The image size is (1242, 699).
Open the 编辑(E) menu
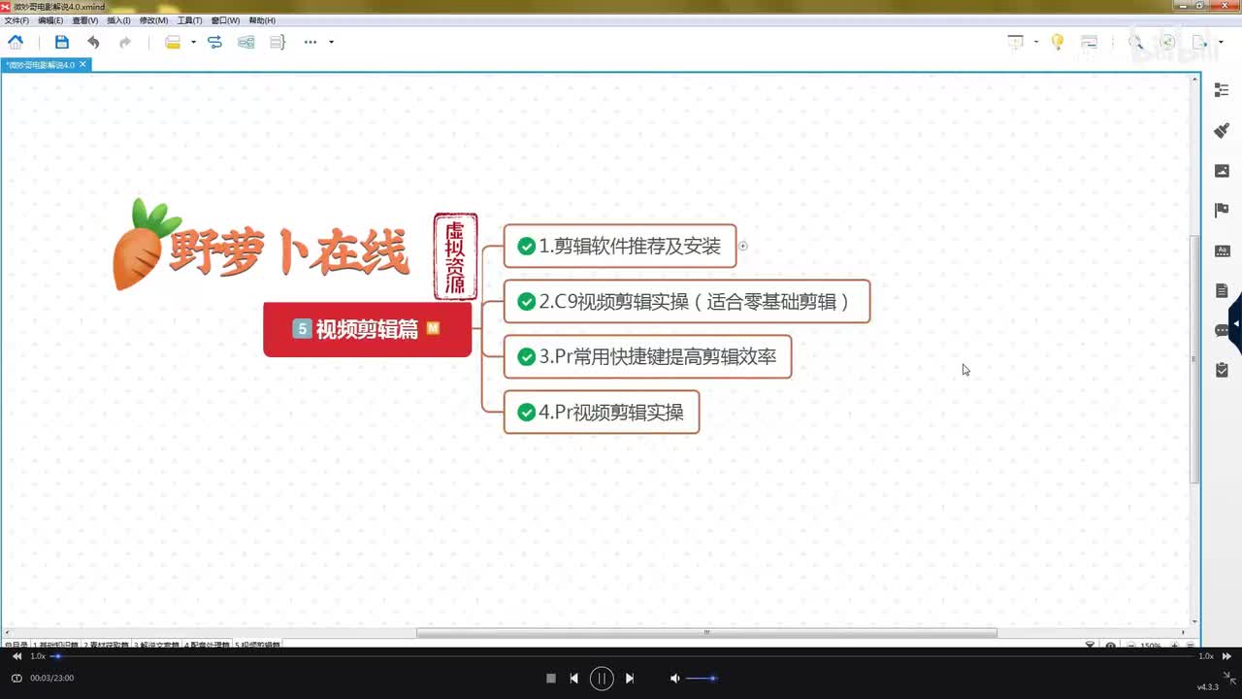point(50,20)
